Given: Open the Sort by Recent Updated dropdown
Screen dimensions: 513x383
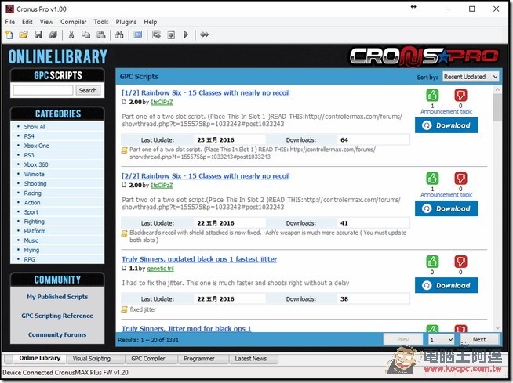Looking at the screenshot, I should [470, 77].
